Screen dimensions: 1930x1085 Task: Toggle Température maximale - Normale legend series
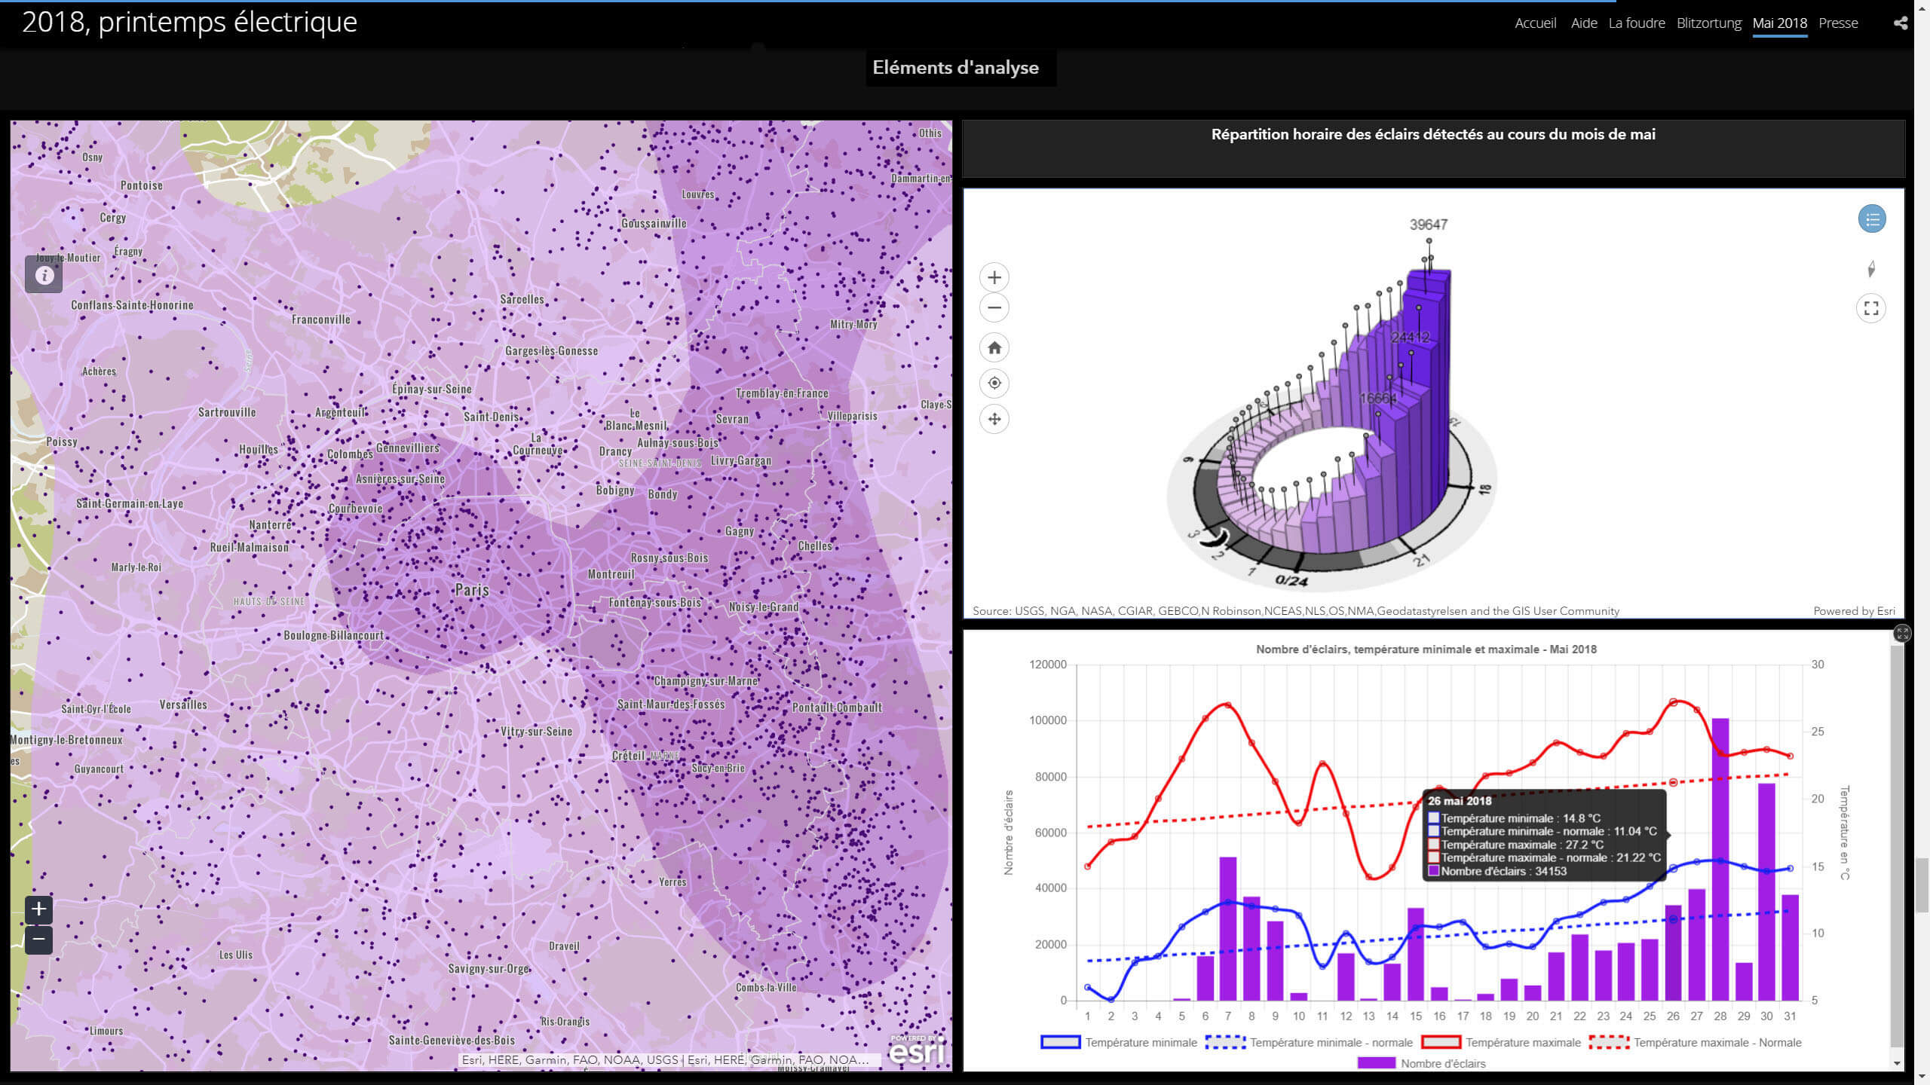tap(1695, 1043)
